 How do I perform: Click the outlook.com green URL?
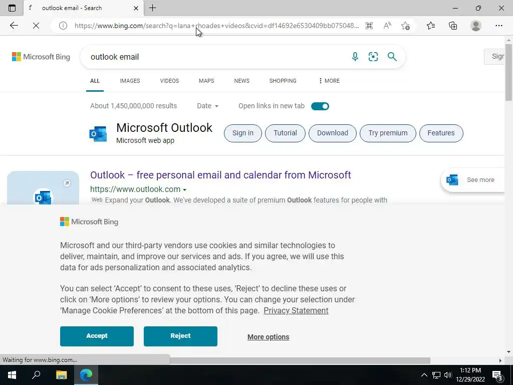135,189
